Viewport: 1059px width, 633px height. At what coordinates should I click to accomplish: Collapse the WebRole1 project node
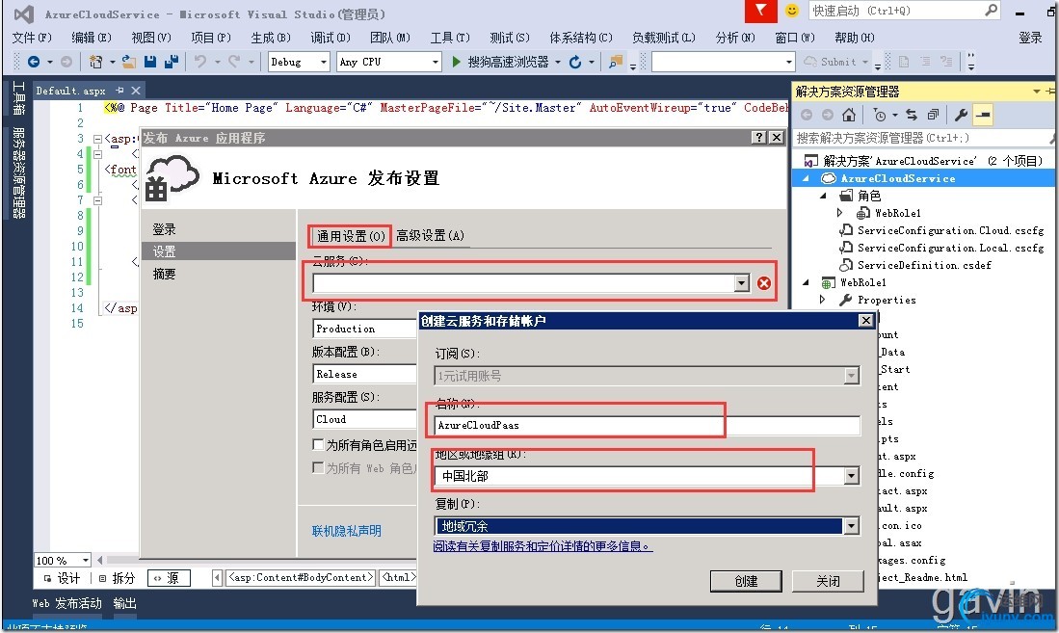click(806, 282)
